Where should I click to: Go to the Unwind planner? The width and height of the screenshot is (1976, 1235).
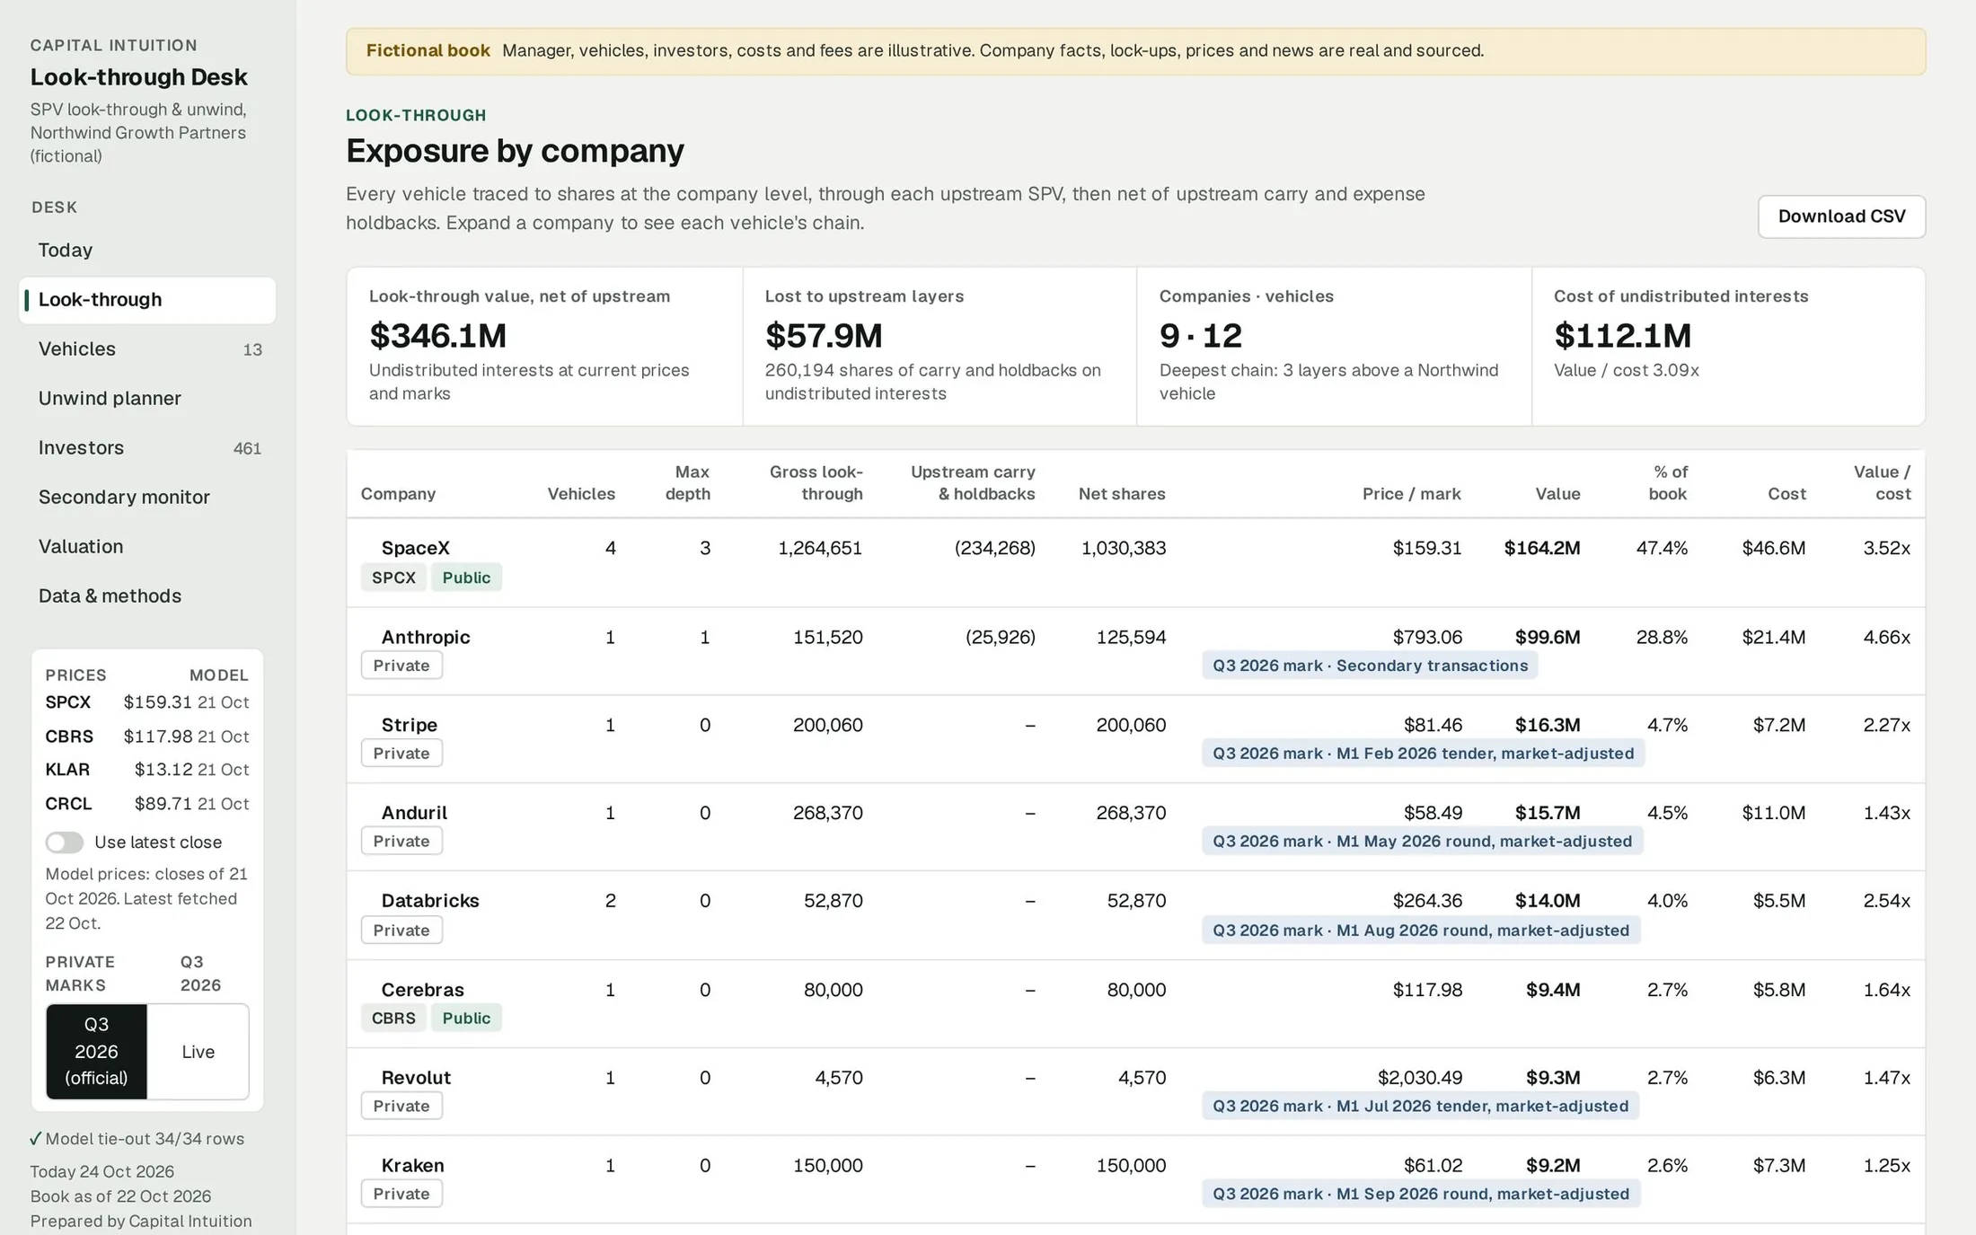[147, 398]
